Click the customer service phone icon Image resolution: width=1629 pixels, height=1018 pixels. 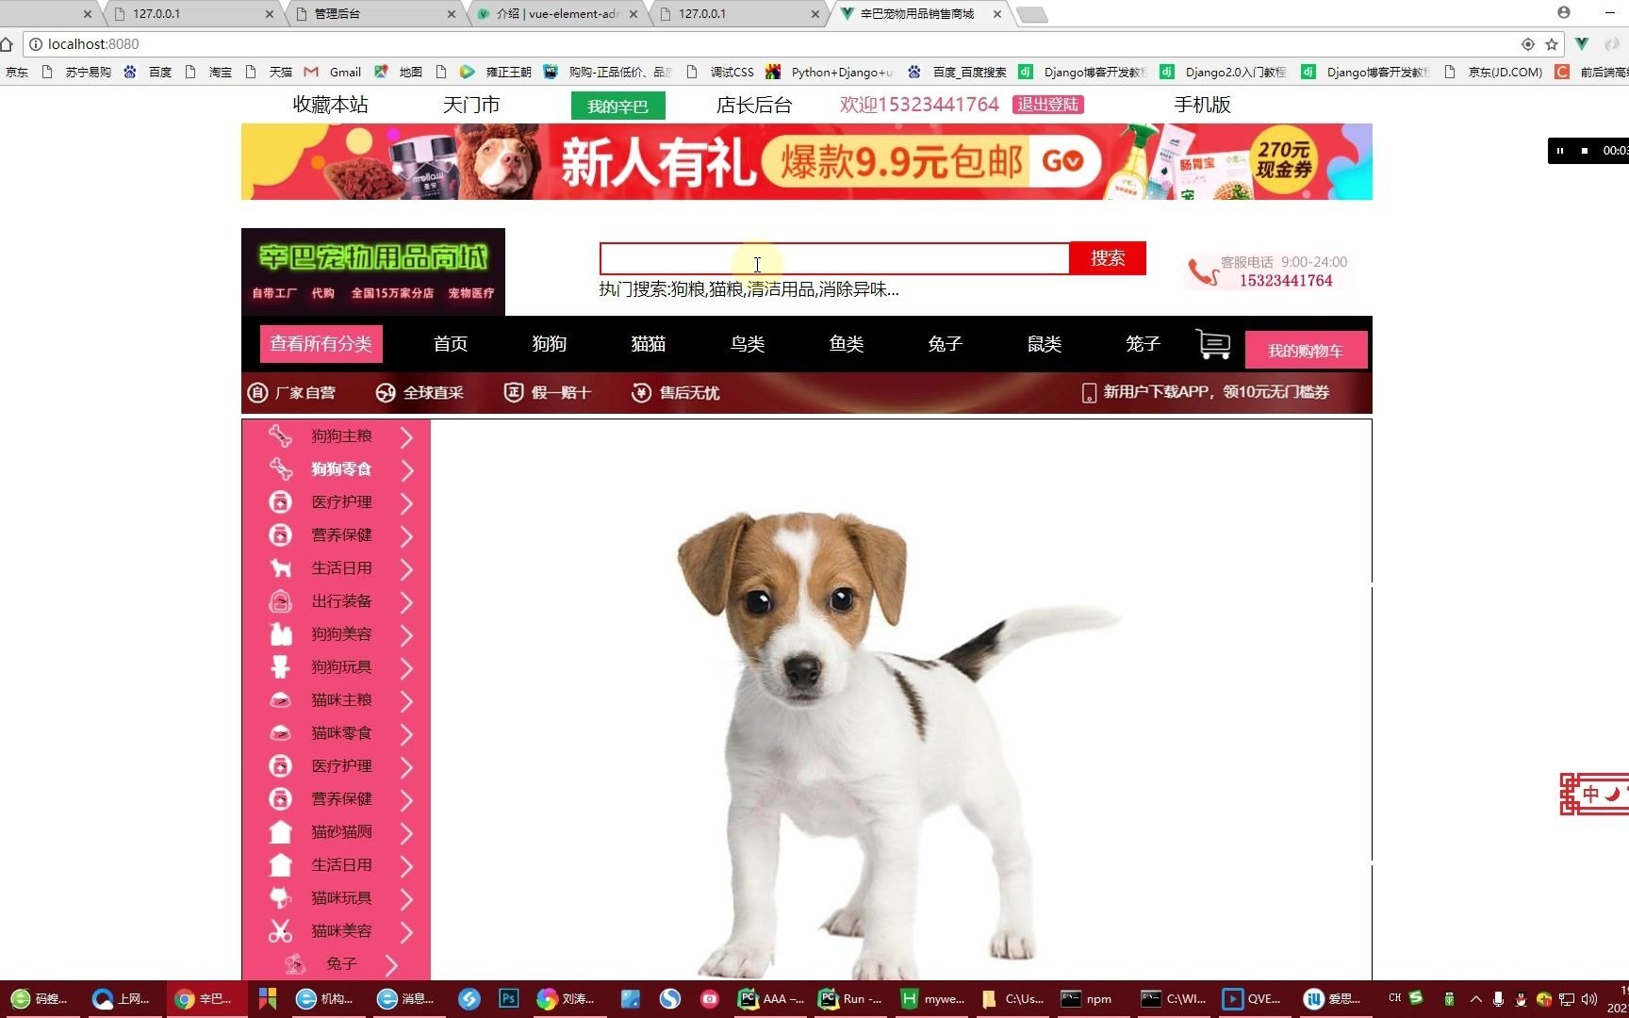pos(1197,271)
